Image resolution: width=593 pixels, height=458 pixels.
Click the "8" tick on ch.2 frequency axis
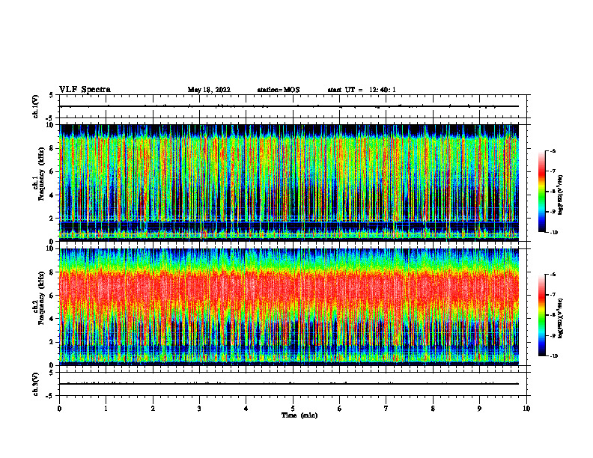click(52, 272)
